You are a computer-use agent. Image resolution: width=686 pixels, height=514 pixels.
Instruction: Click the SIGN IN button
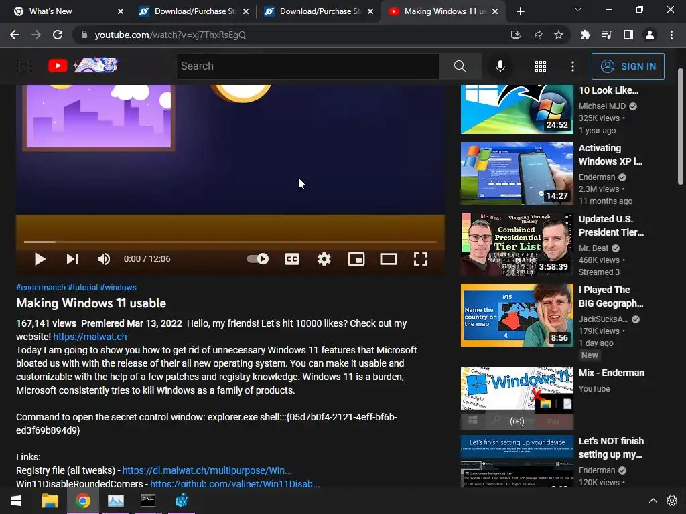point(628,66)
